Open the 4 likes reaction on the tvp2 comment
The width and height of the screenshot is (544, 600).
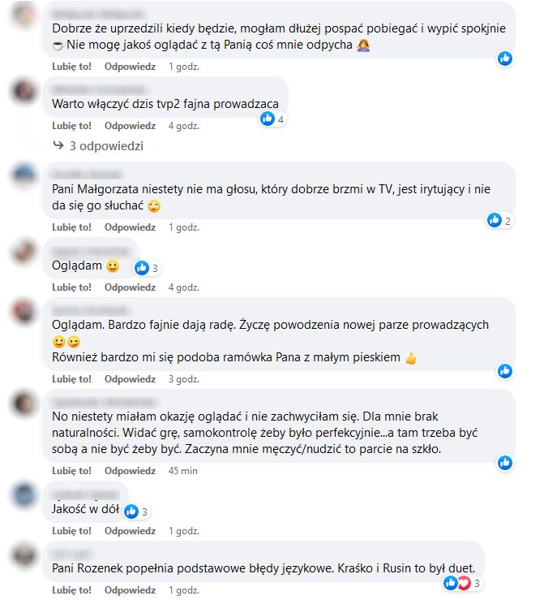tap(272, 119)
